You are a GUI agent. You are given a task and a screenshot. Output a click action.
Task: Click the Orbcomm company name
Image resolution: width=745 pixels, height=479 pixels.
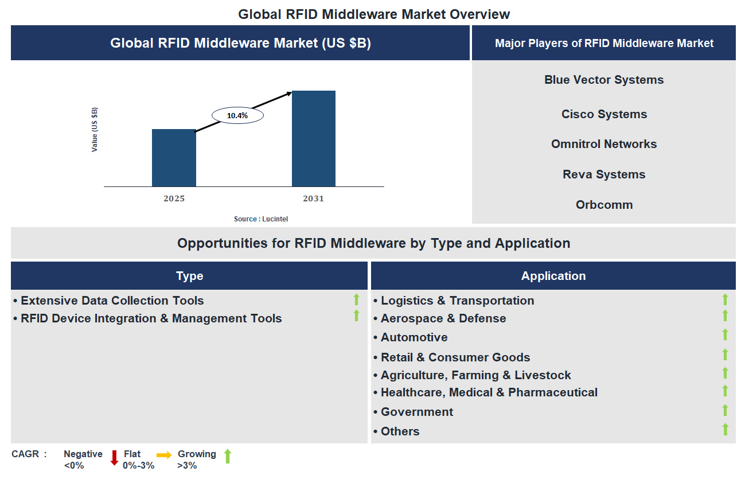click(603, 204)
